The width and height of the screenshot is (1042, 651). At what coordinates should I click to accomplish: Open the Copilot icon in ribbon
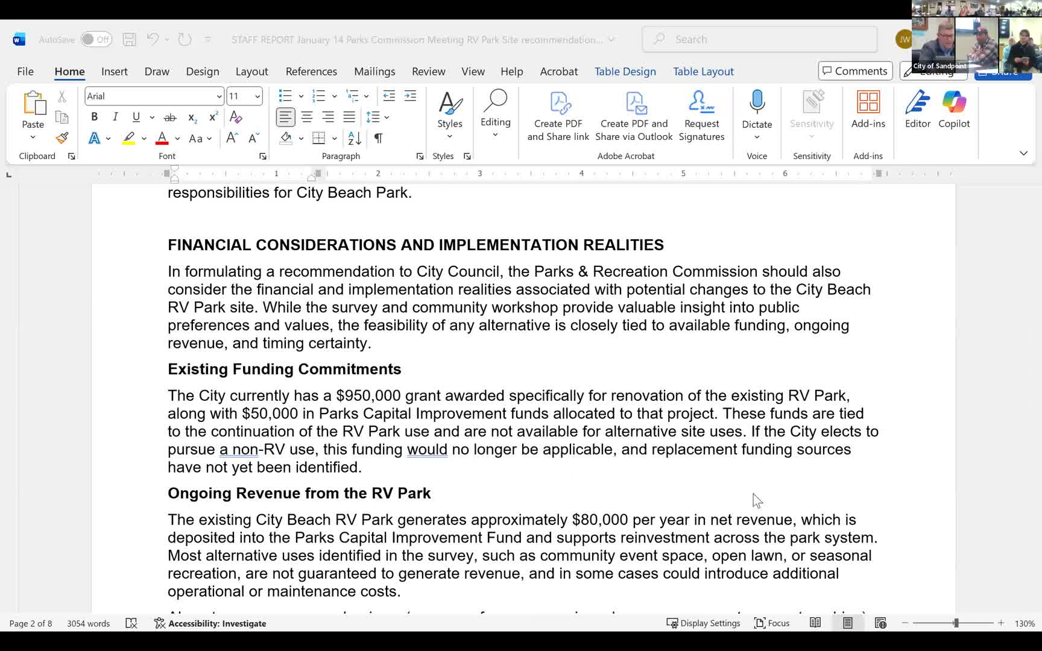click(953, 109)
